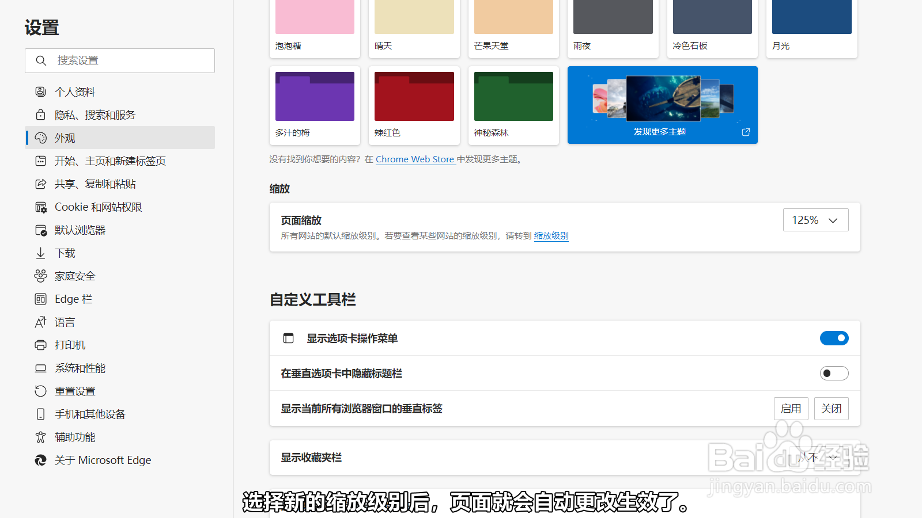The height and width of the screenshot is (518, 922).
Task: Change zoom from 125% using dropdown
Action: [x=815, y=219]
